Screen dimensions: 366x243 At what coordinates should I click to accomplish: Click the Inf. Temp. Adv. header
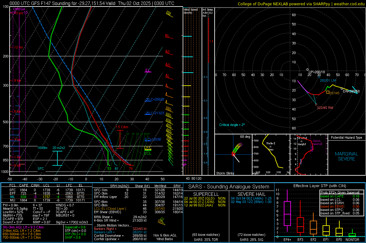[x=208, y=13]
